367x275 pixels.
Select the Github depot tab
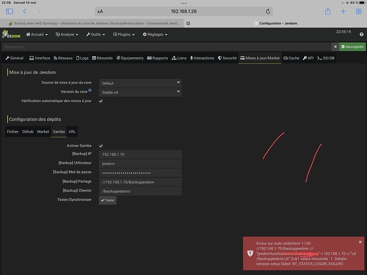(28, 131)
